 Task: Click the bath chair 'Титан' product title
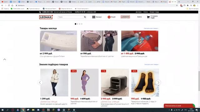(52, 56)
